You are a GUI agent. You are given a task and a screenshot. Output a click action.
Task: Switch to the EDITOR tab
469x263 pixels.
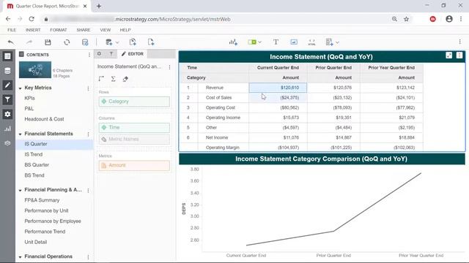coord(132,53)
